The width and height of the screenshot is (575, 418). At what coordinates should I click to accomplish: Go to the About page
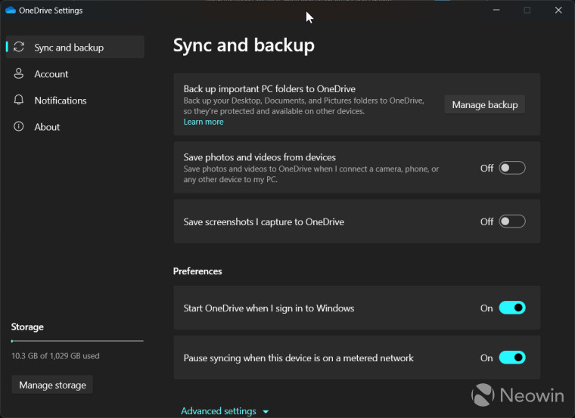(47, 127)
